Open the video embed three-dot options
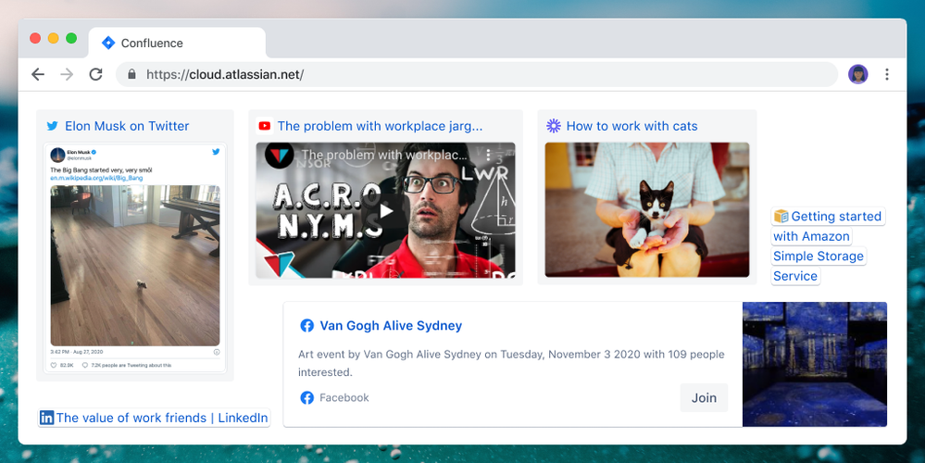The height and width of the screenshot is (463, 925). click(x=488, y=155)
